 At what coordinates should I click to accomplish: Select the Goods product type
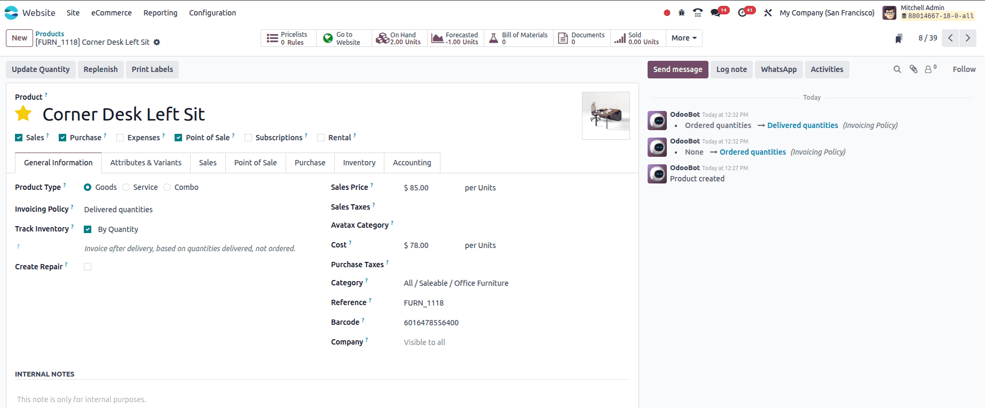(x=88, y=187)
